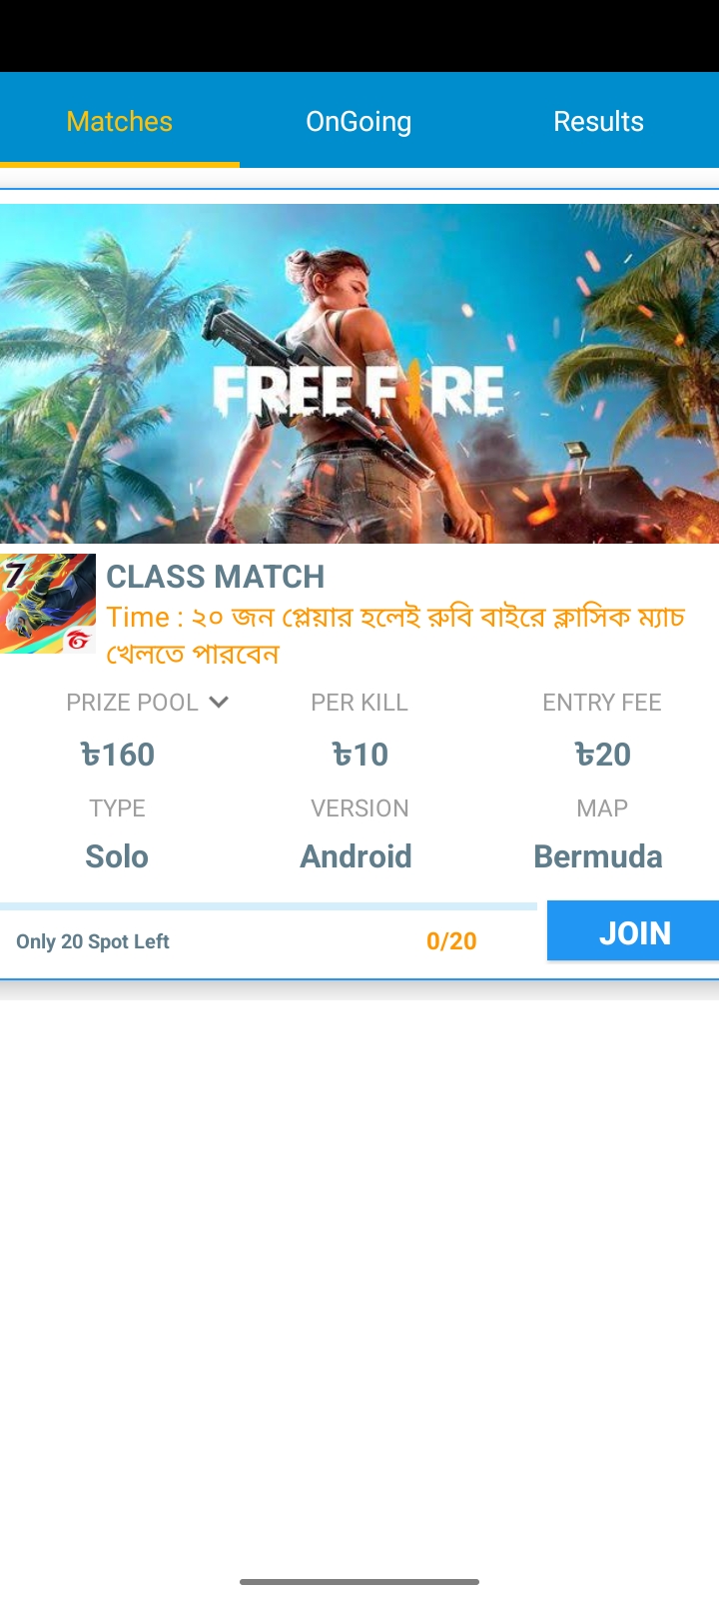
Task: Open the Matches tab
Action: [x=120, y=121]
